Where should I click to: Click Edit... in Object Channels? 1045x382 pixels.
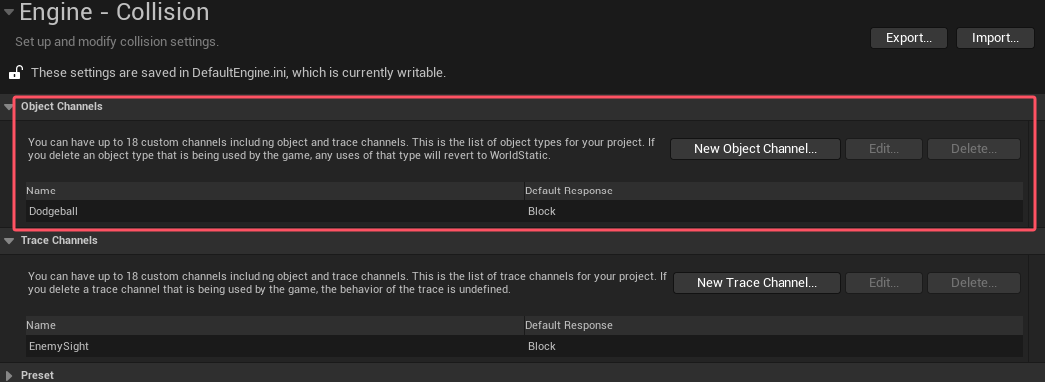click(884, 149)
